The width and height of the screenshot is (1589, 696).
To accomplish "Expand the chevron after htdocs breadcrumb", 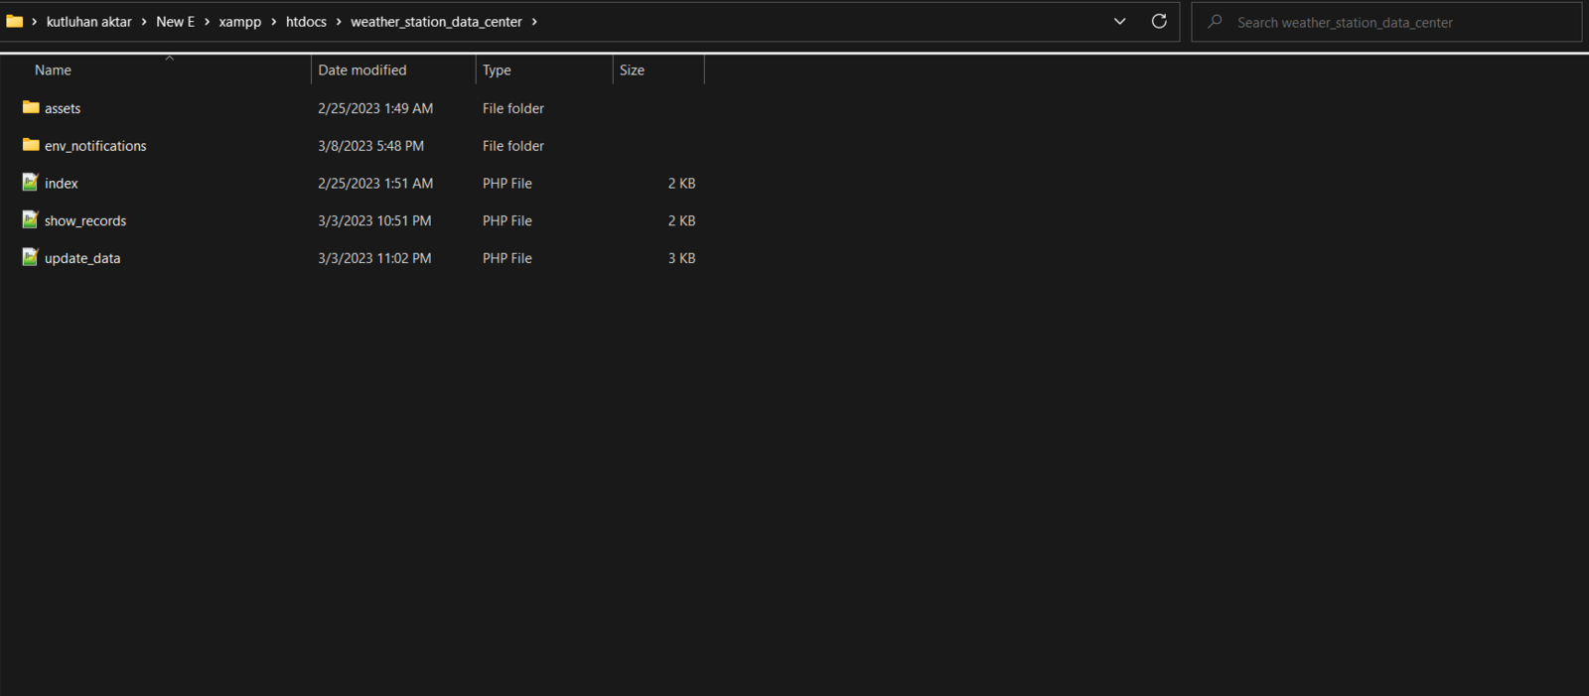I will 339,22.
